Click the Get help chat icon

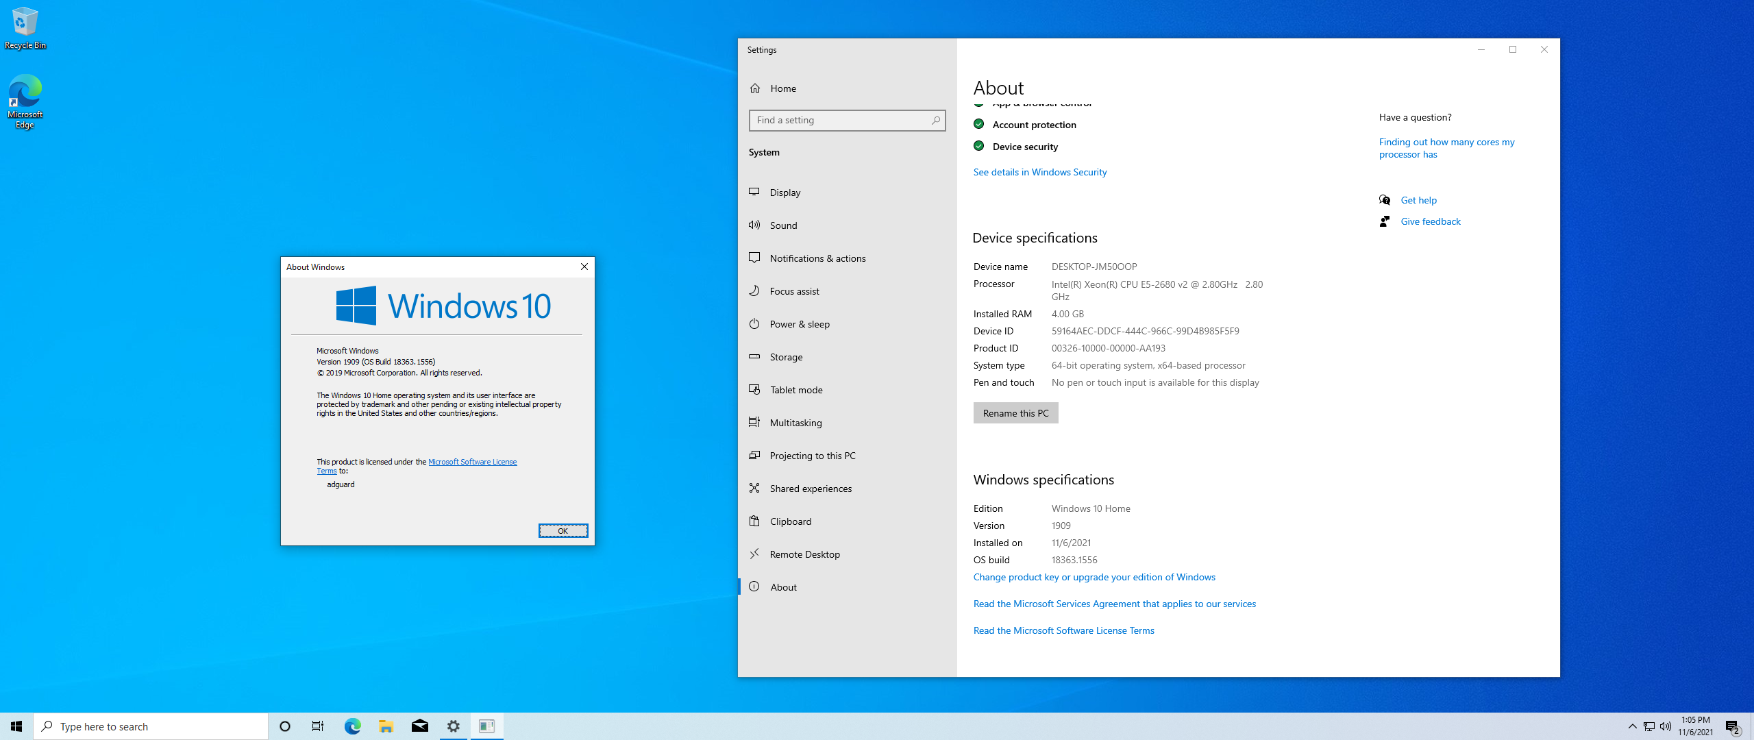pos(1385,200)
